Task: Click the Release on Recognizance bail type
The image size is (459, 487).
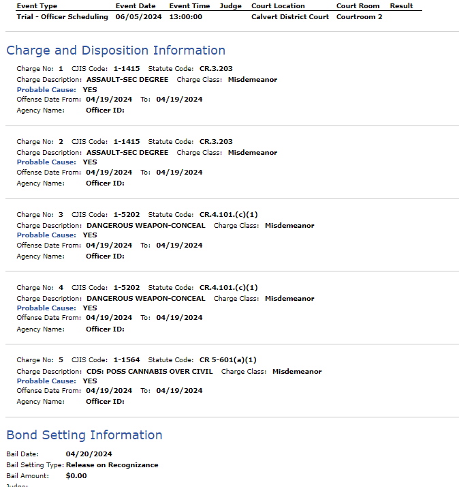Action: point(112,465)
